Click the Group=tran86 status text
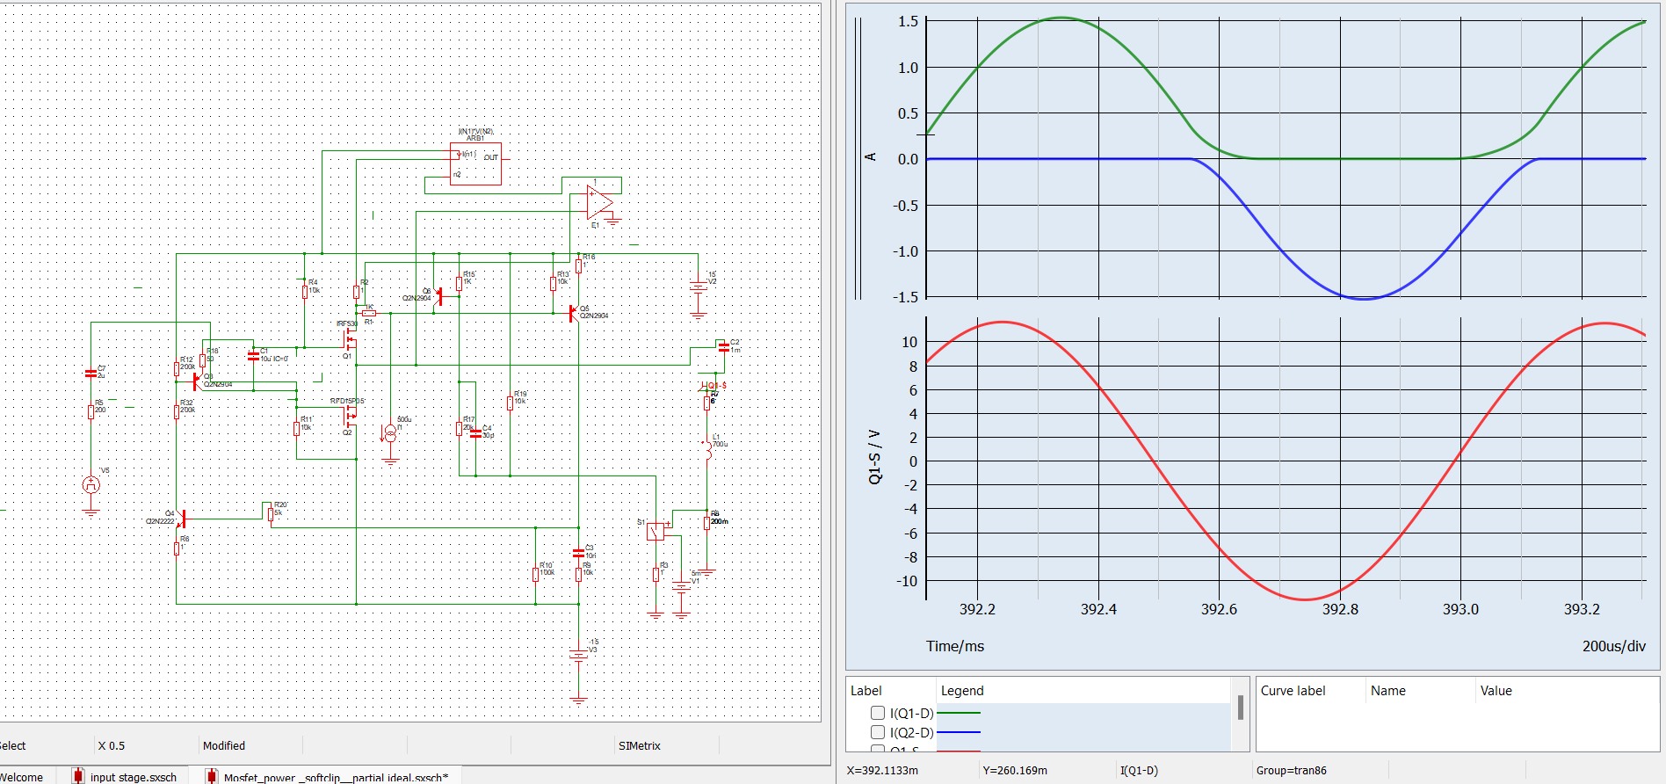Image resolution: width=1666 pixels, height=784 pixels. tap(1292, 771)
